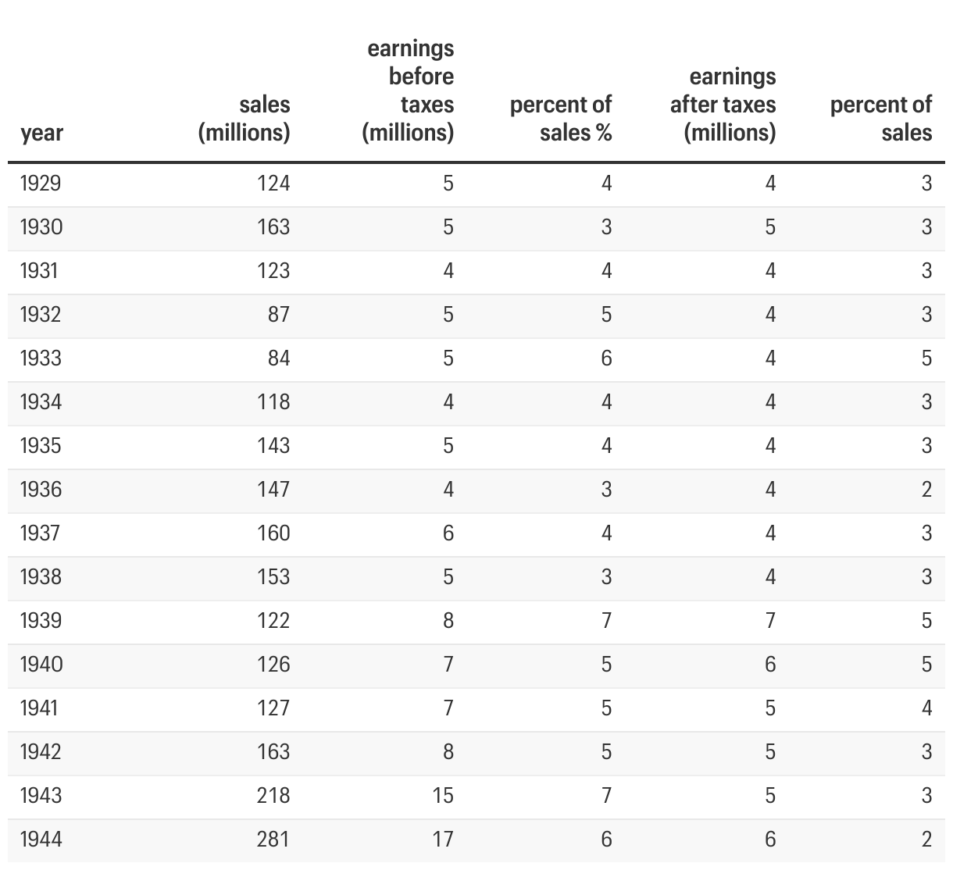Click the 1939 year cell
Image resolution: width=953 pixels, height=870 pixels.
pyautogui.click(x=41, y=621)
